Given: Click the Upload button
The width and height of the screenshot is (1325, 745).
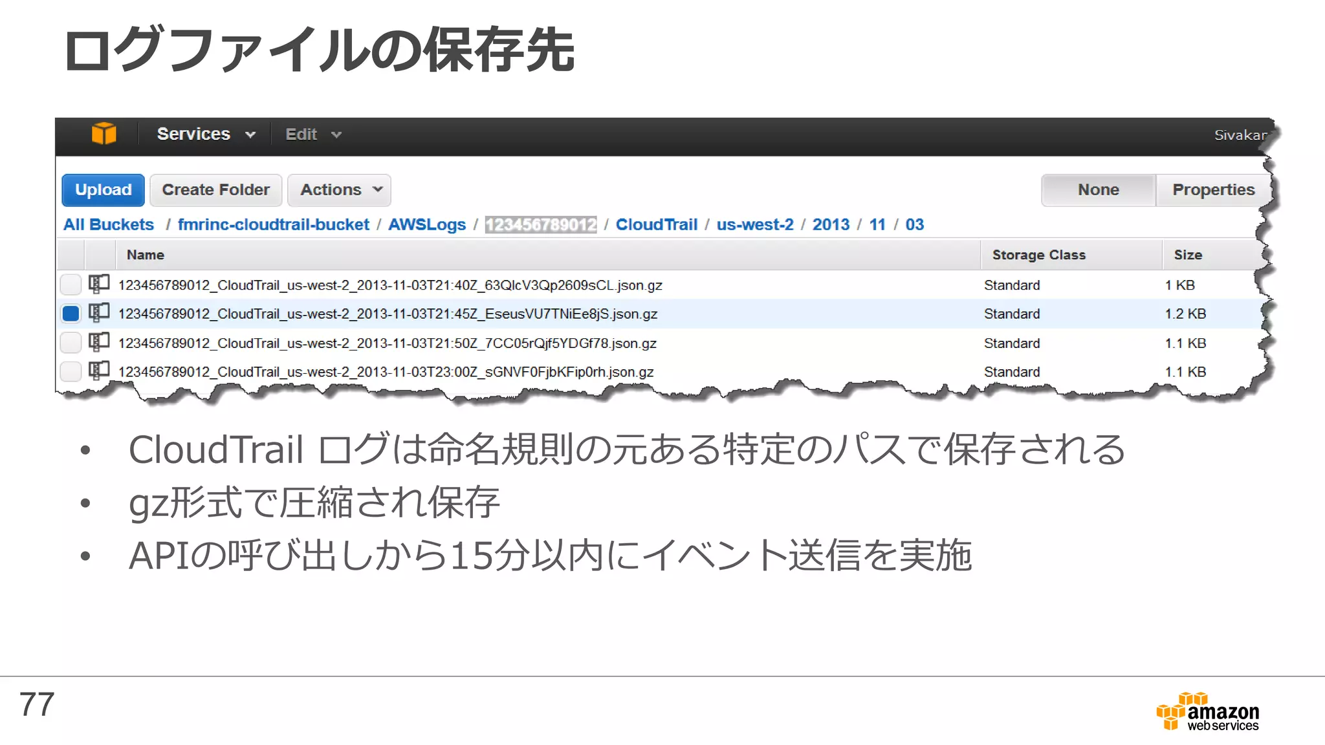Looking at the screenshot, I should click(104, 190).
